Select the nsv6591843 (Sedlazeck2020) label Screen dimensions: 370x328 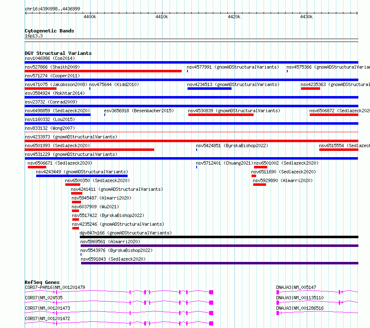pyautogui.click(x=113, y=259)
